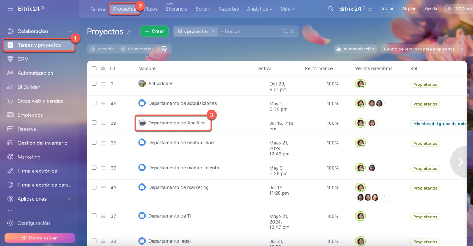The height and width of the screenshot is (246, 473).
Task: Open the hamburger menu icon
Action: [x=10, y=8]
